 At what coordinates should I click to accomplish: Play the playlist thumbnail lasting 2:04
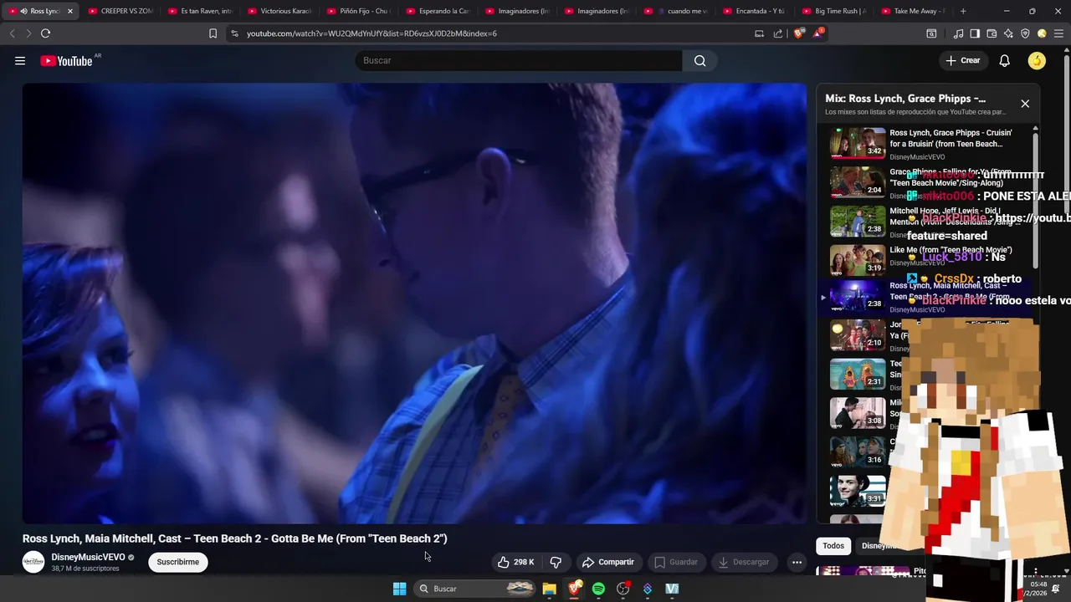(858, 182)
